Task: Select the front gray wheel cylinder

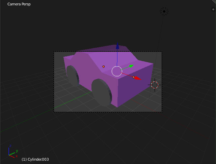Action: pos(101,92)
